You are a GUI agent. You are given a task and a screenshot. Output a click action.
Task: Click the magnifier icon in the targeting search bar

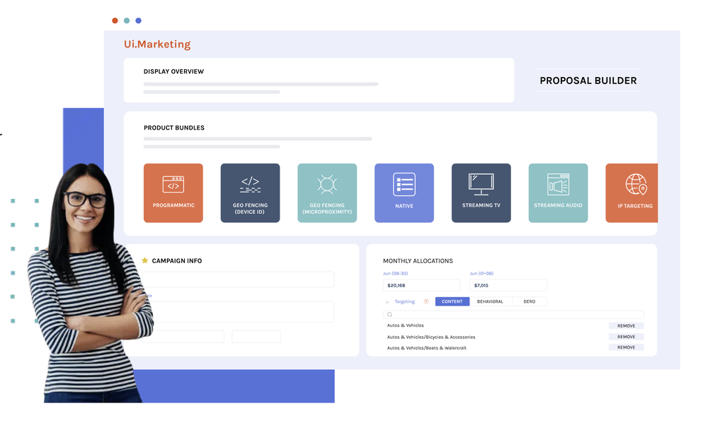coord(390,314)
